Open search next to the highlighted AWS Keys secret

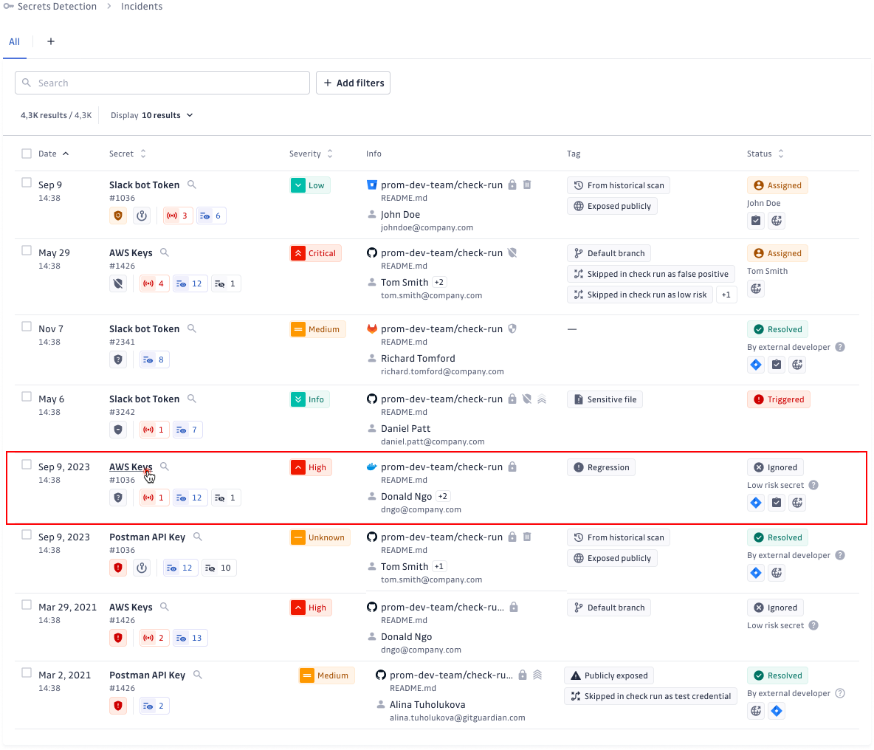pyautogui.click(x=163, y=467)
